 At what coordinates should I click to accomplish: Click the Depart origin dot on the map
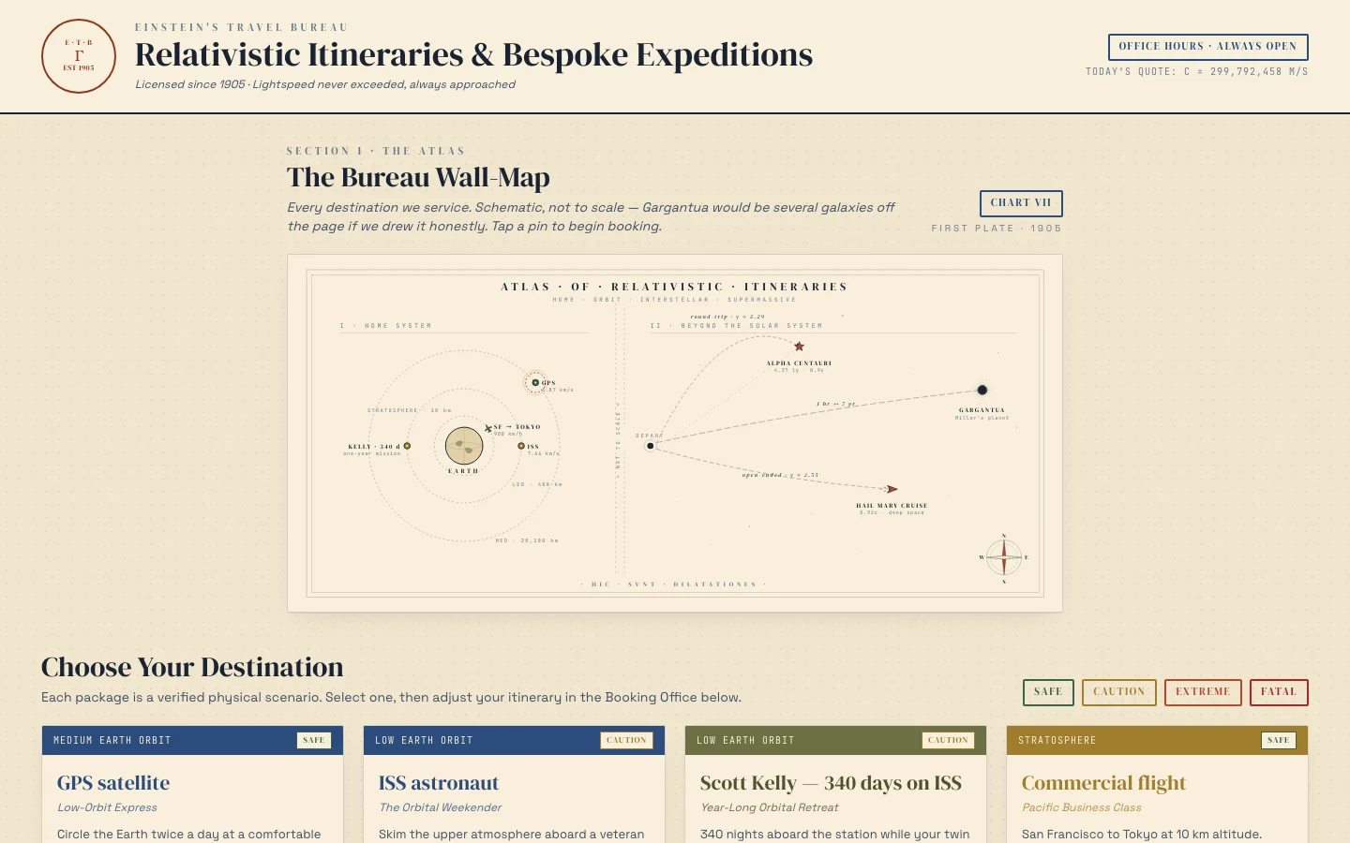pos(651,446)
